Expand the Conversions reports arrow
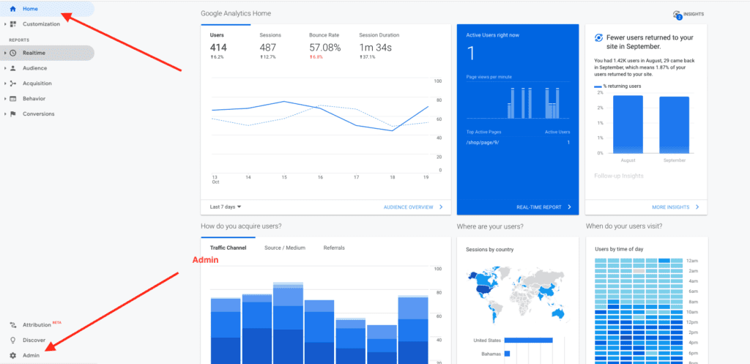 coord(5,114)
